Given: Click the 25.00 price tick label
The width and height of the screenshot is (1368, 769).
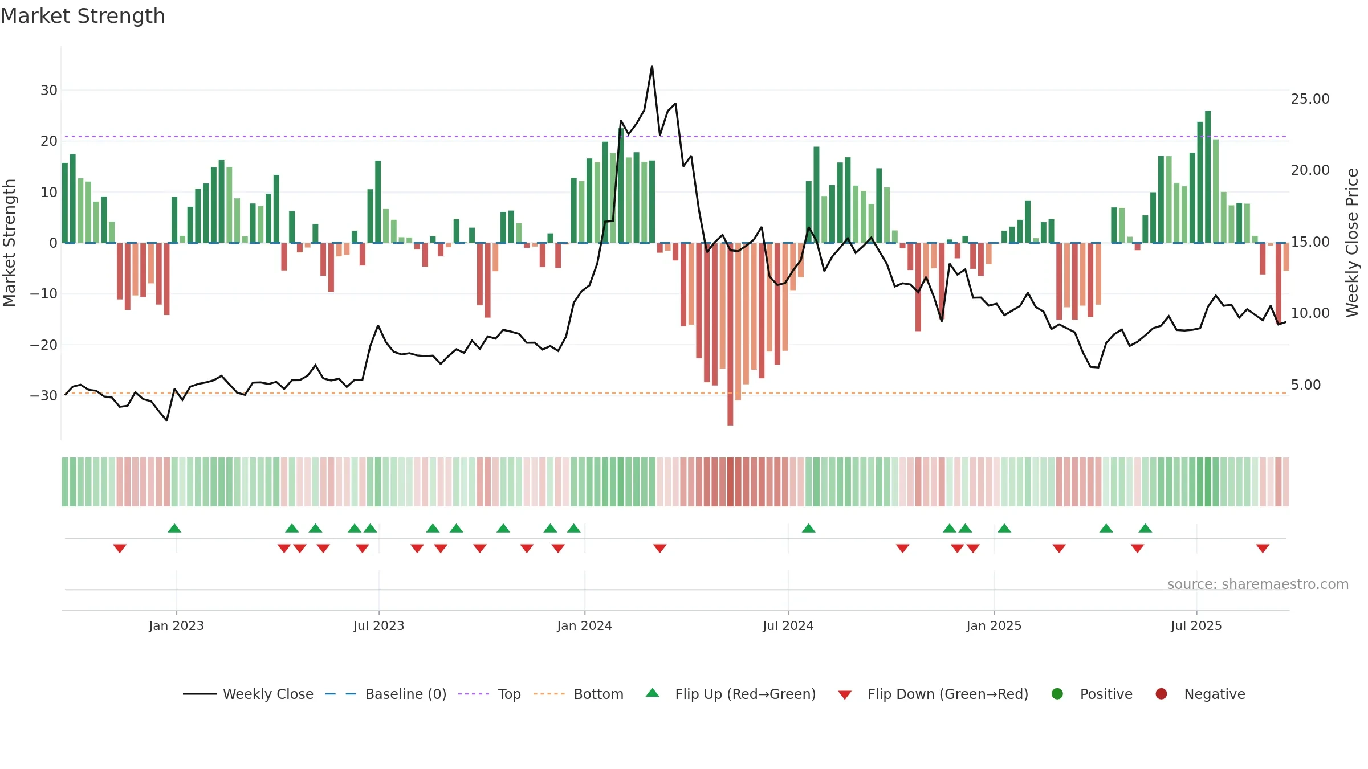Looking at the screenshot, I should click(x=1310, y=99).
